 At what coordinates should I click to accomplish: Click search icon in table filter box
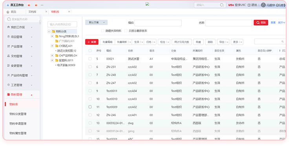click(x=283, y=42)
